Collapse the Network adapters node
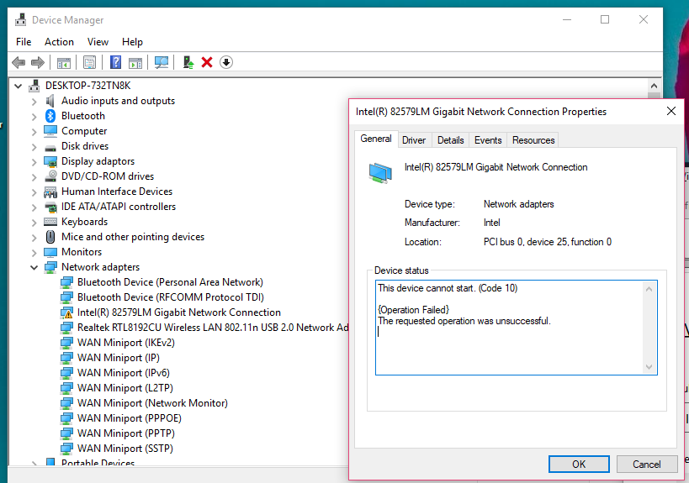Screen dimensions: 689x483 point(34,268)
